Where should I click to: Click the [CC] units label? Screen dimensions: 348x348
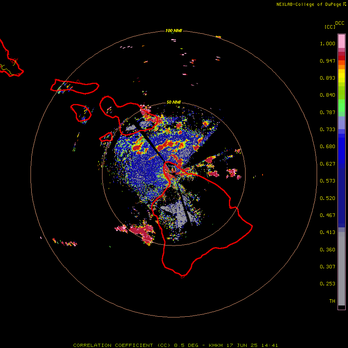pos(330,27)
